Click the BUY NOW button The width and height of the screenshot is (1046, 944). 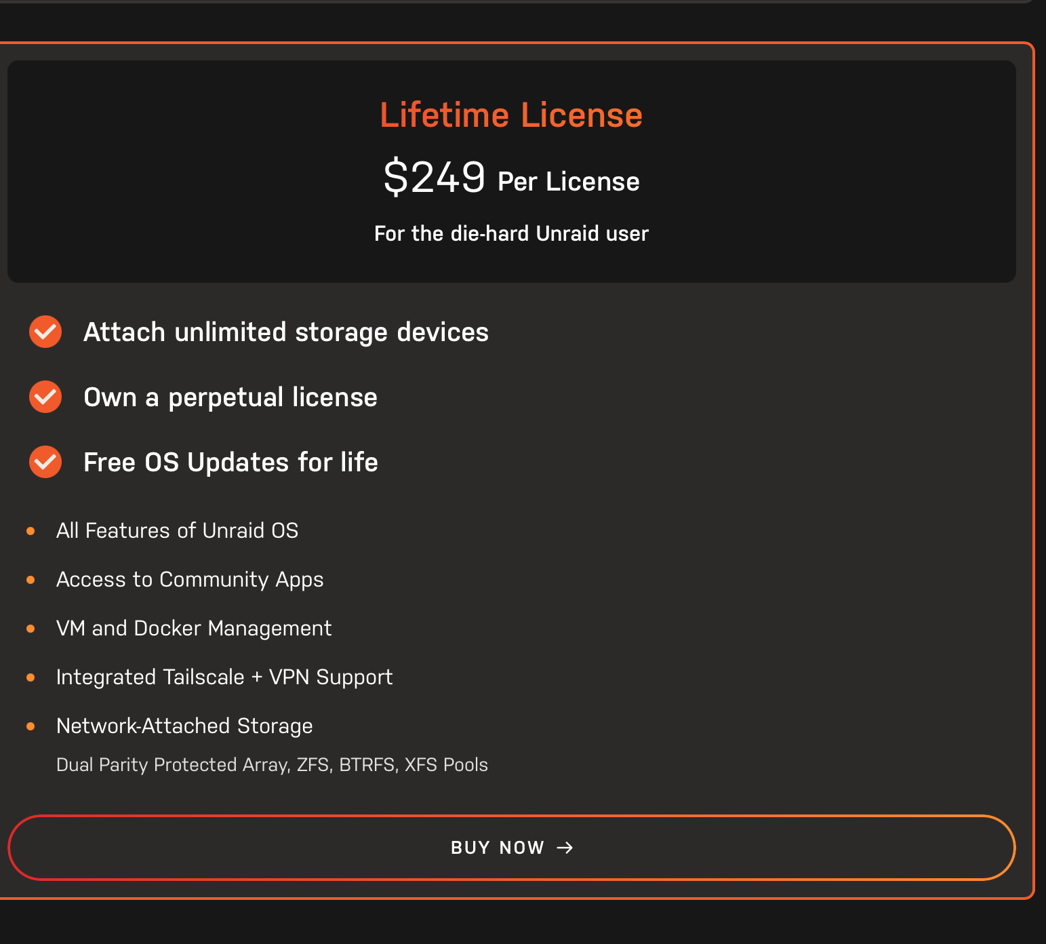click(512, 848)
